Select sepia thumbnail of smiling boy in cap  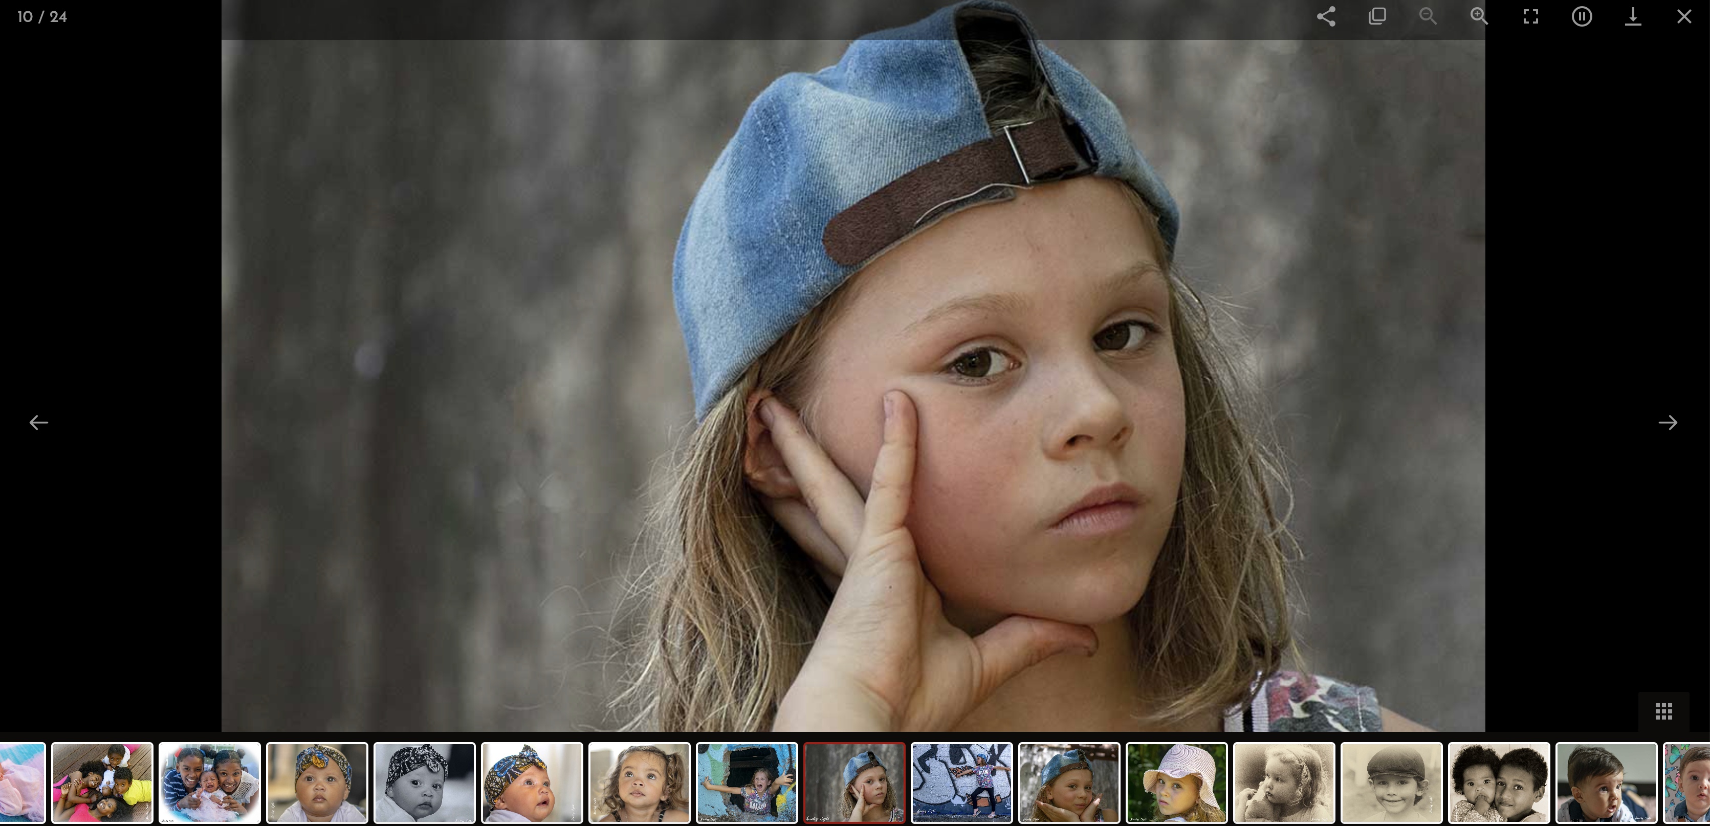(x=1392, y=783)
